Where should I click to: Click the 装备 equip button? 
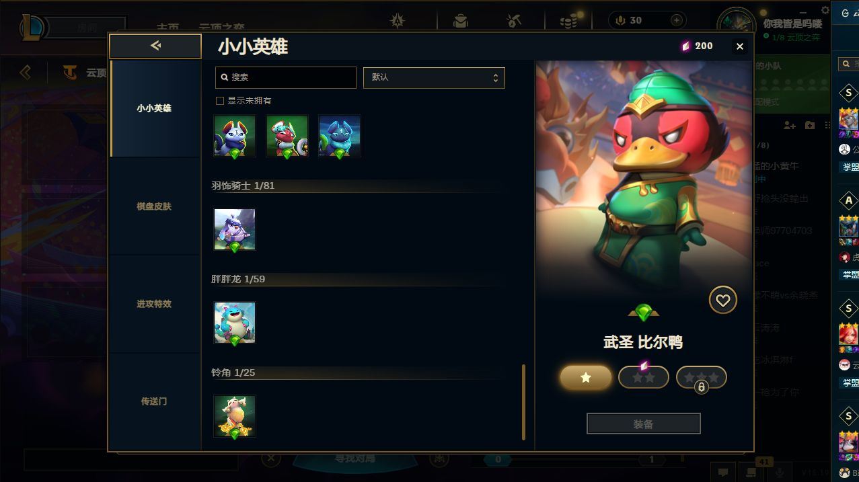click(x=644, y=424)
